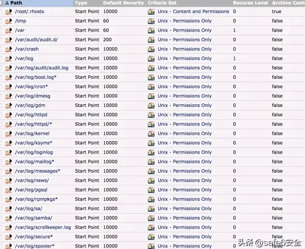Click the start point icon for /var/log/scrollkeeper.log
The image size is (305, 249).
(8, 227)
